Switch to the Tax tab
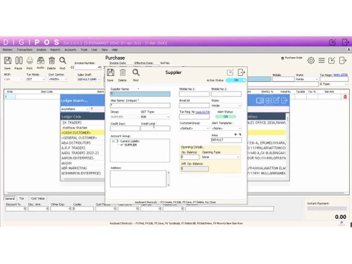The width and height of the screenshot is (352, 264). pyautogui.click(x=22, y=199)
